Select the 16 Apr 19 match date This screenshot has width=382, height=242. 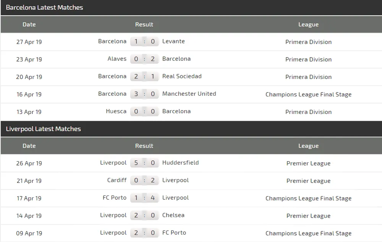tap(29, 95)
